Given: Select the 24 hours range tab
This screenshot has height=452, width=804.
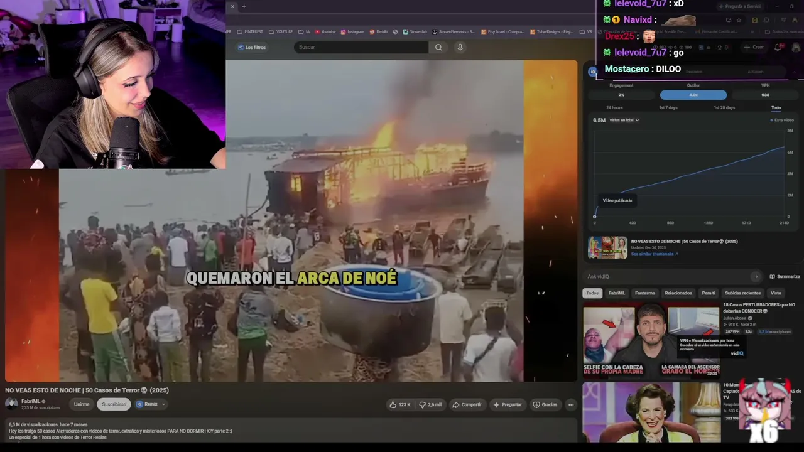Looking at the screenshot, I should [614, 107].
